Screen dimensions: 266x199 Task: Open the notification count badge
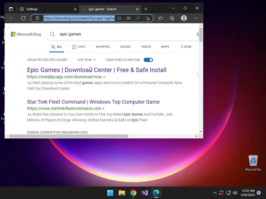point(259,193)
